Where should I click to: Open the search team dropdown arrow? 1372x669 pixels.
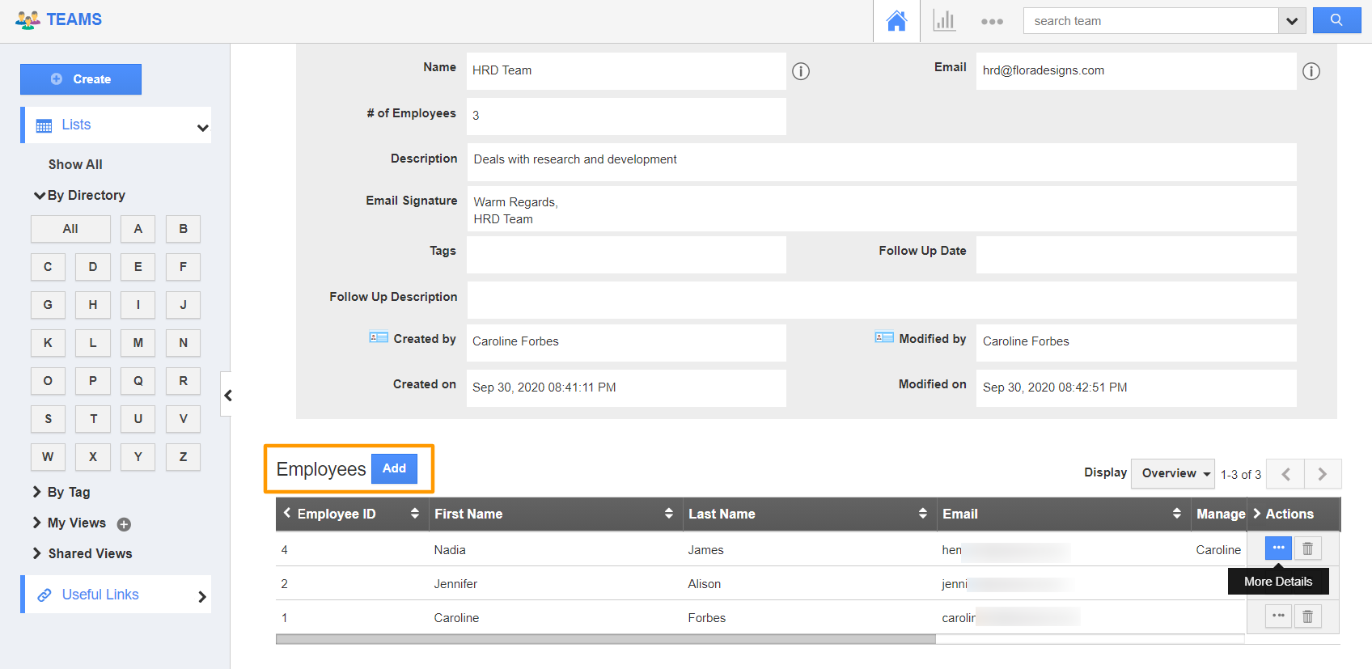pyautogui.click(x=1292, y=21)
